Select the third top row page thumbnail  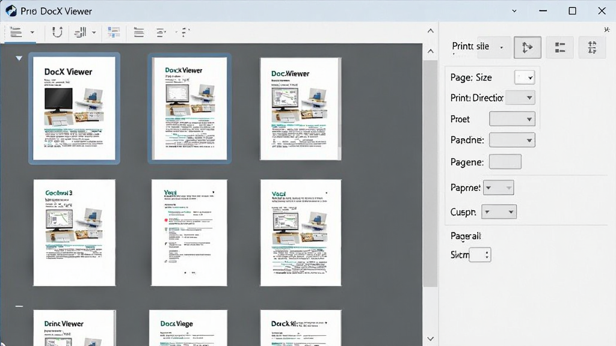pos(301,109)
